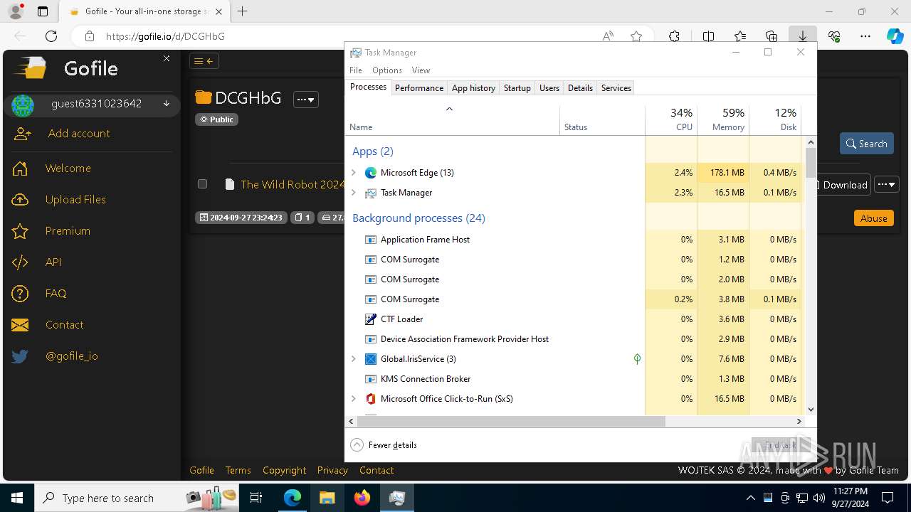911x512 pixels.
Task: Click the Microsoft Edge icon in process list
Action: pyautogui.click(x=370, y=173)
